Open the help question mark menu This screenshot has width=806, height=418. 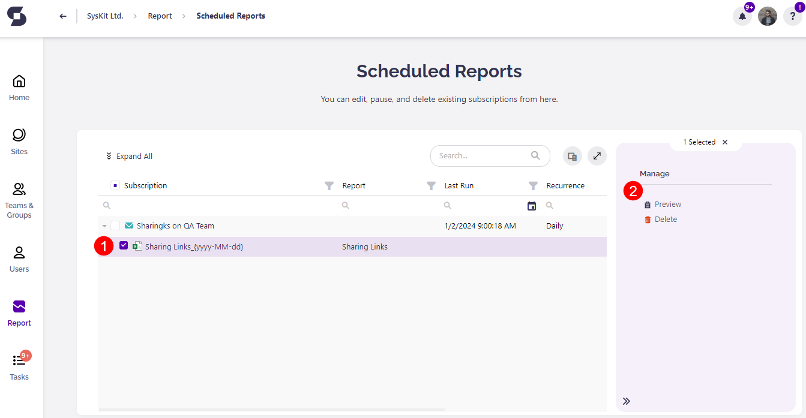point(792,16)
